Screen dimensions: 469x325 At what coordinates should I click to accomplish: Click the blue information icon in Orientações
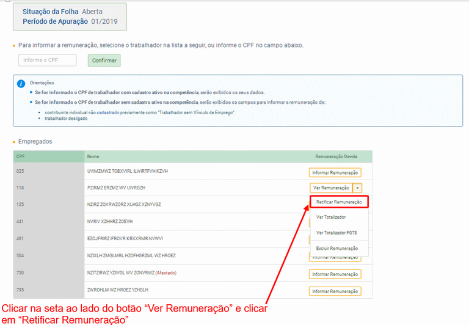tap(21, 84)
